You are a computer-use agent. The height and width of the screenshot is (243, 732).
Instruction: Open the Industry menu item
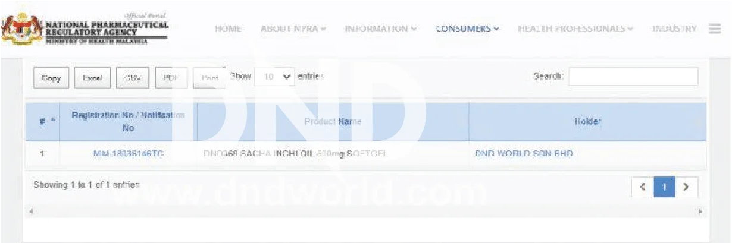click(x=674, y=29)
